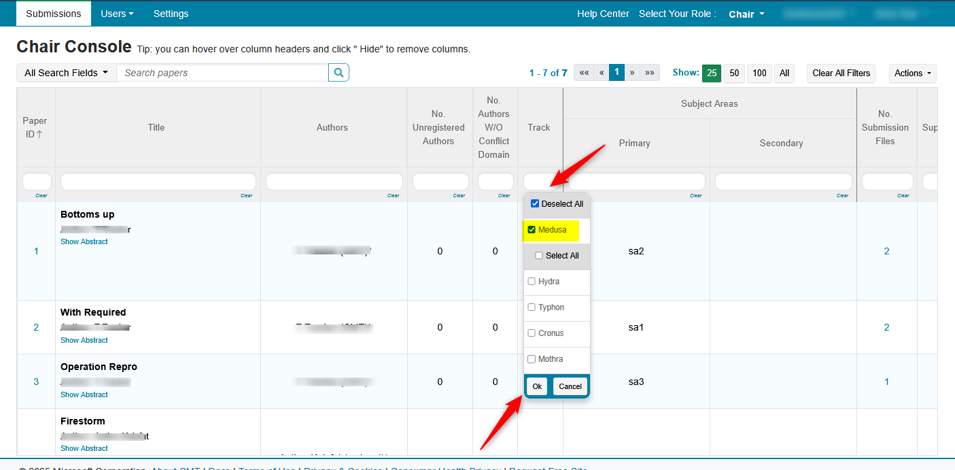Click the Search papers input field

click(x=222, y=73)
